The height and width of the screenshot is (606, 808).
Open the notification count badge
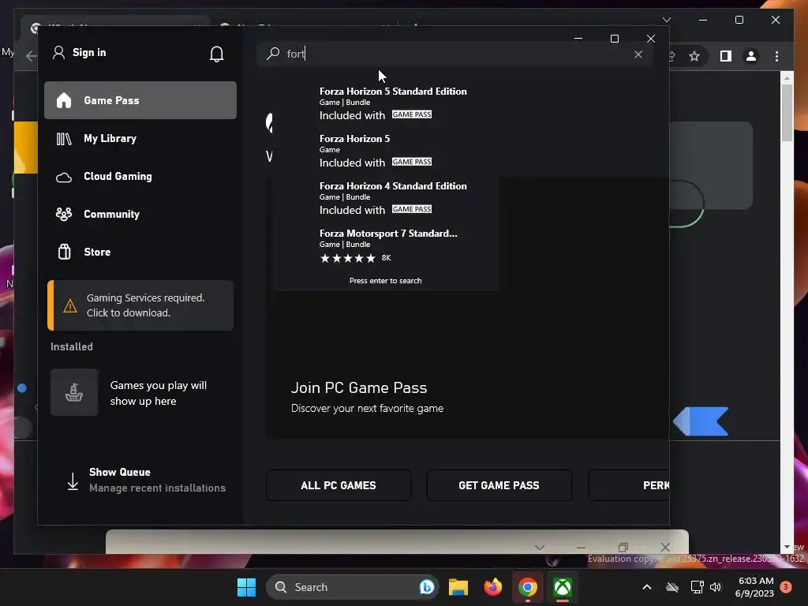786,587
